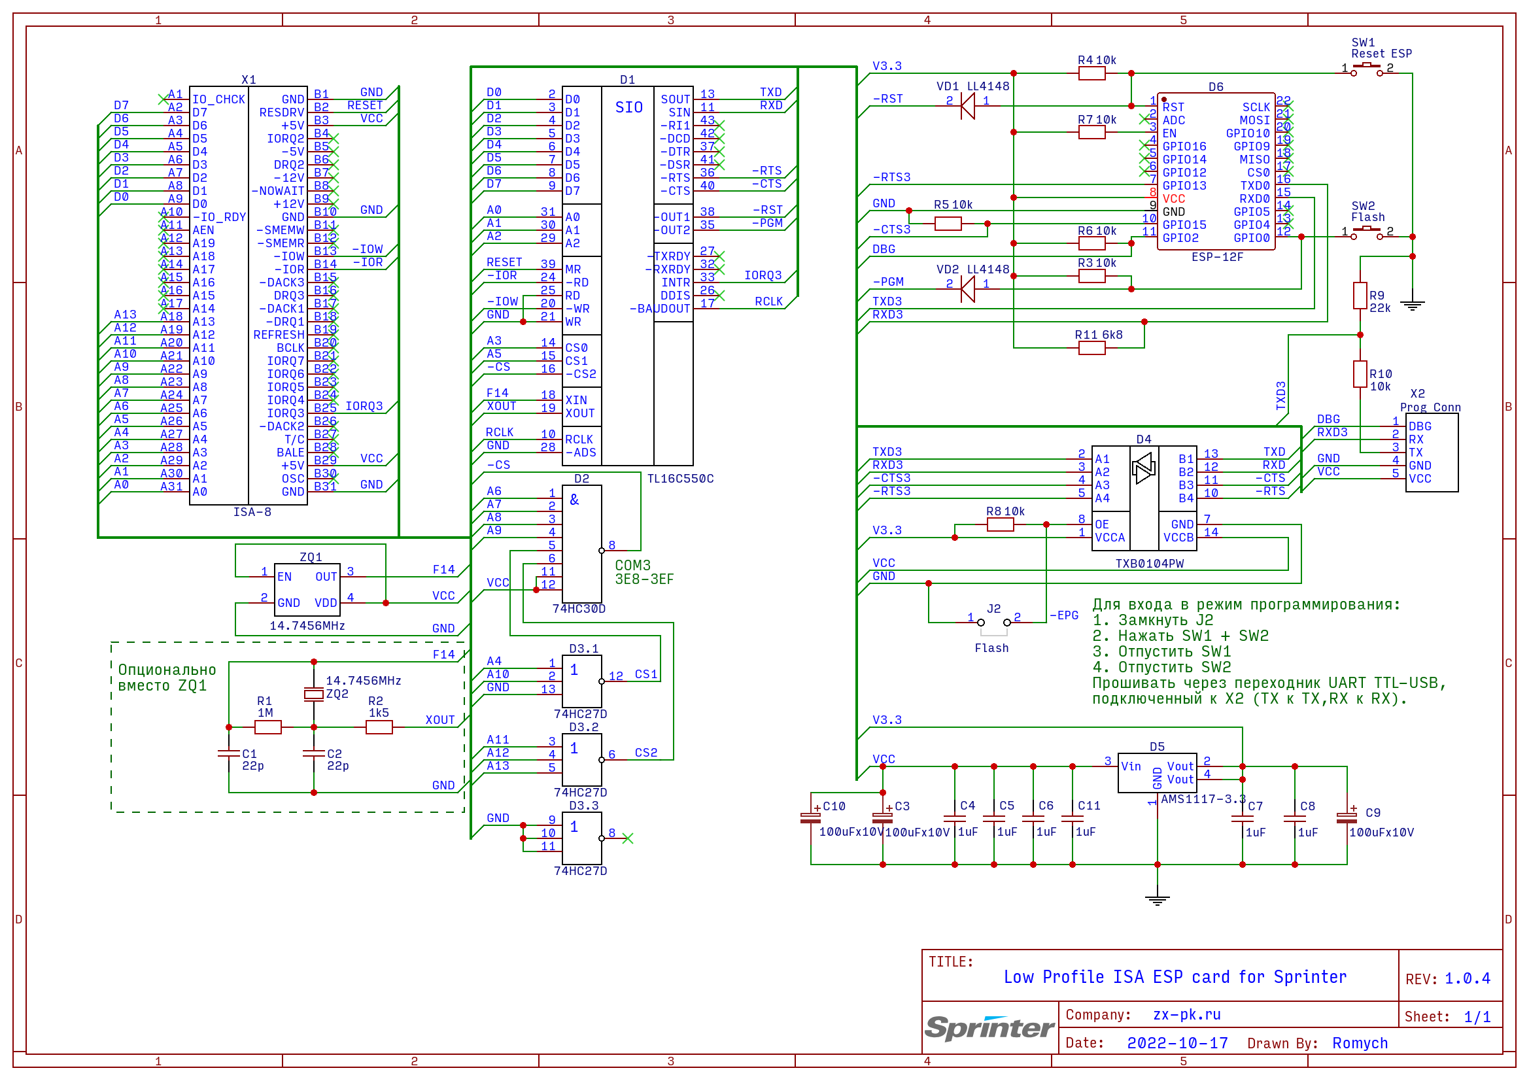Click the zx-pk.ru company text

point(1187,1014)
